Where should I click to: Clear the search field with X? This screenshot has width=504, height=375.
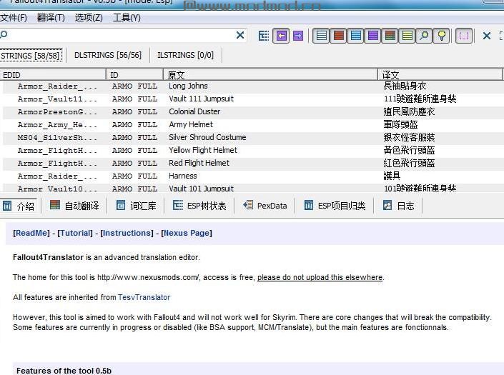(x=240, y=35)
